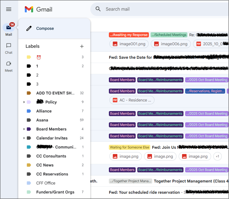Click the Mail icon with unread badge

9,27
